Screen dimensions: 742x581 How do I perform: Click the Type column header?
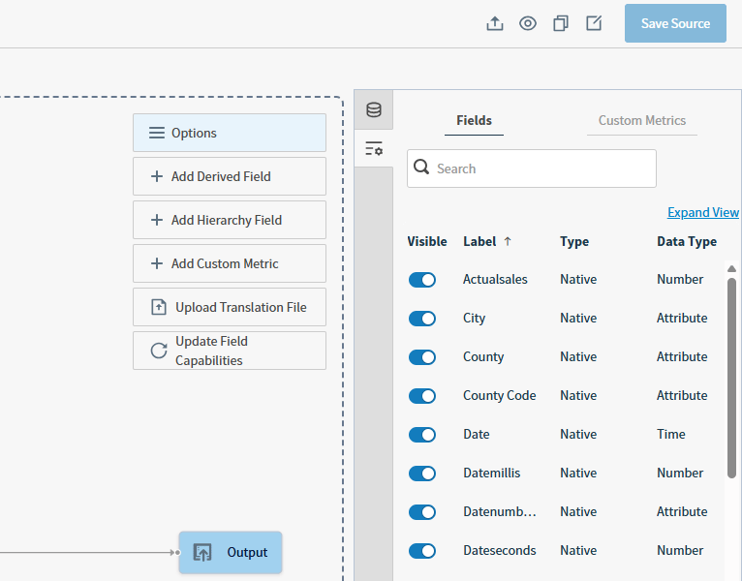click(x=574, y=241)
